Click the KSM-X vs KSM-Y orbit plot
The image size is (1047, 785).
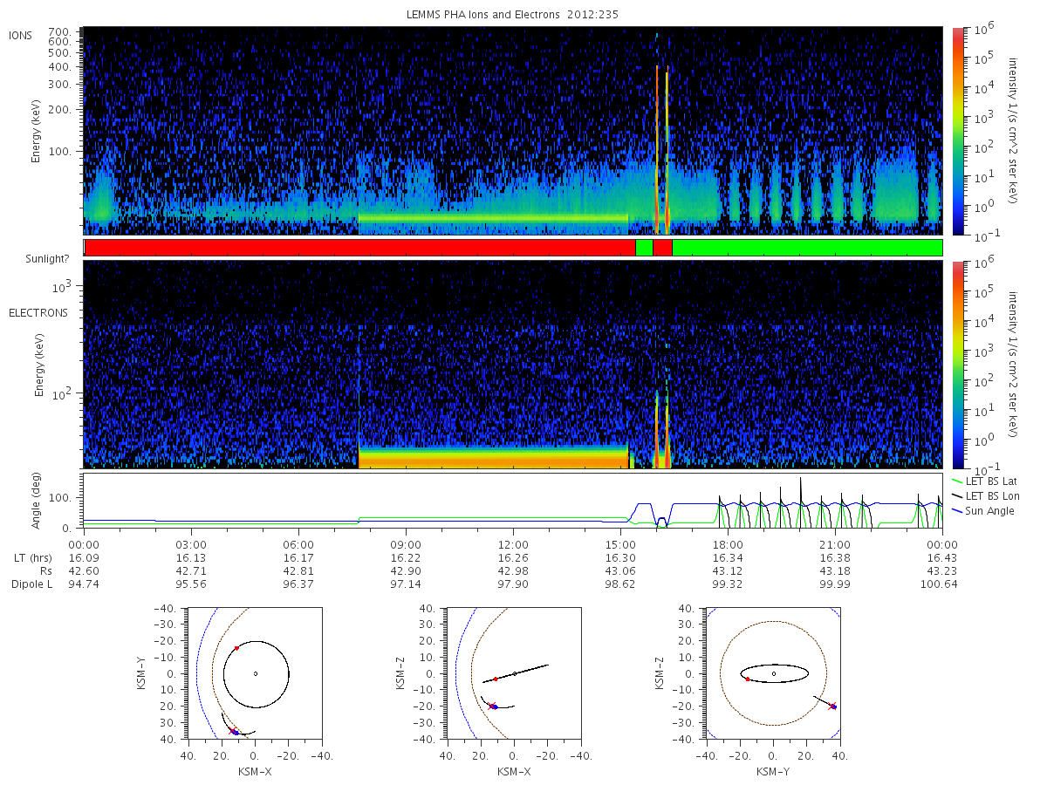pyautogui.click(x=254, y=672)
